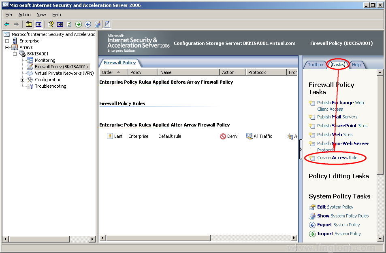Click the rules list scroll right arrow
The image size is (386, 253).
pyautogui.click(x=294, y=238)
